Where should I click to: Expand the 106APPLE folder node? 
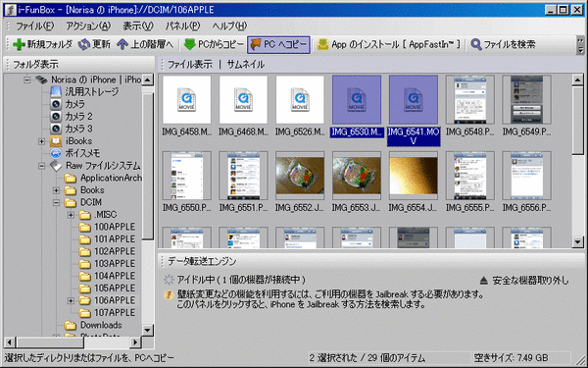tap(71, 301)
